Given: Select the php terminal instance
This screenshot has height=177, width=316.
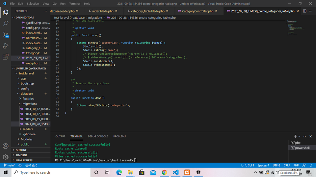Looking at the screenshot, I should [298, 143].
